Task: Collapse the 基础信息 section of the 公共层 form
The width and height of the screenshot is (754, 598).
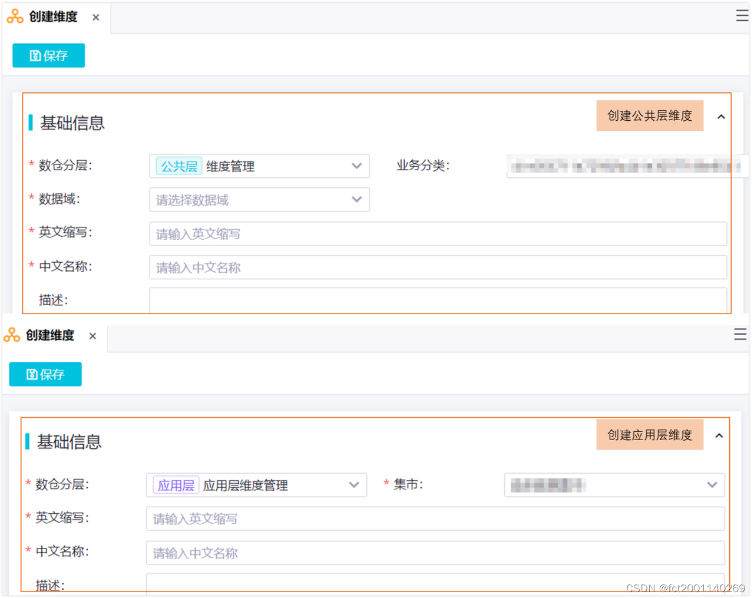Action: 721,117
